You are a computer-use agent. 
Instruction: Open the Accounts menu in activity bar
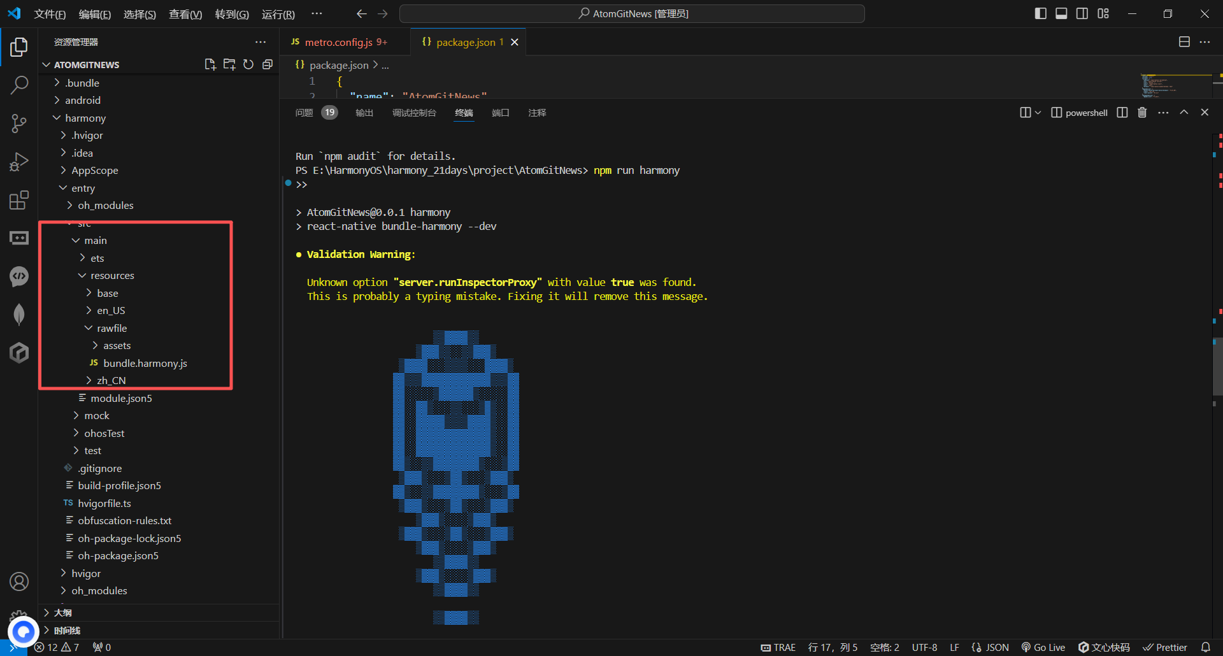[19, 581]
